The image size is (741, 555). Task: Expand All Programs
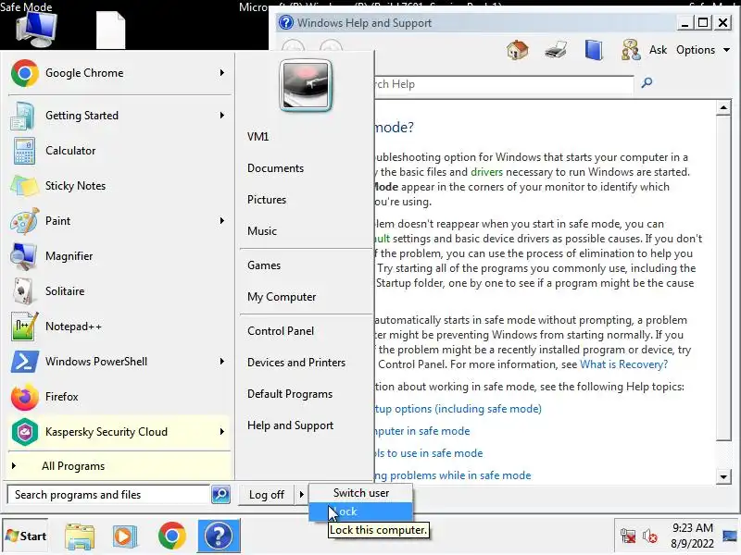point(119,466)
